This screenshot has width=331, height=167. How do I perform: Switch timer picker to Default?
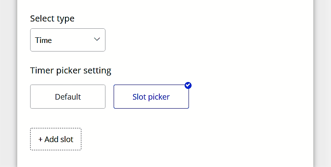[x=68, y=97]
